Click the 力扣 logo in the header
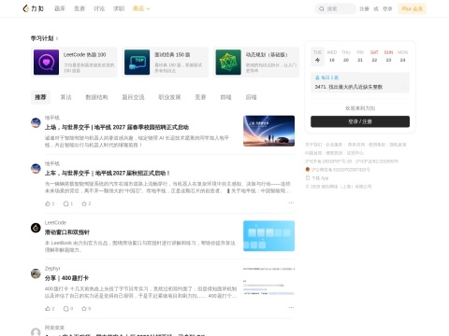 click(34, 8)
